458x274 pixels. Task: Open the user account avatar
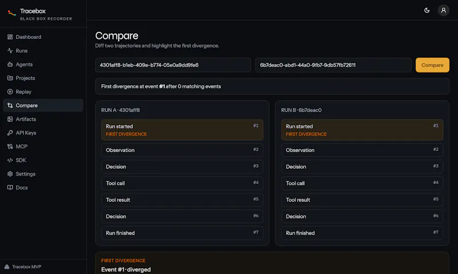443,10
